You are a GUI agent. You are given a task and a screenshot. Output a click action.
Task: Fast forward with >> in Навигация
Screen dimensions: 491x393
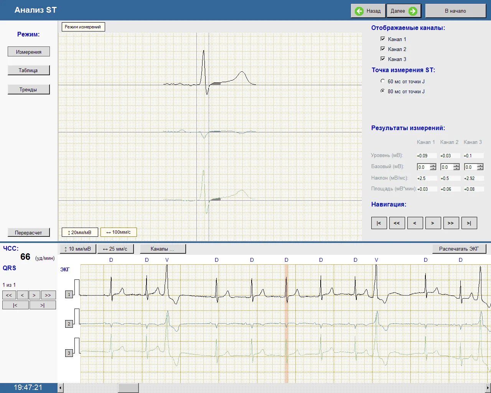(451, 223)
